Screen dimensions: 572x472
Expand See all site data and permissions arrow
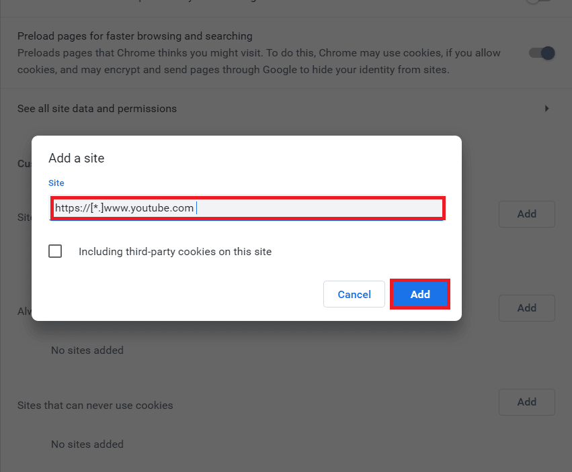(x=547, y=109)
